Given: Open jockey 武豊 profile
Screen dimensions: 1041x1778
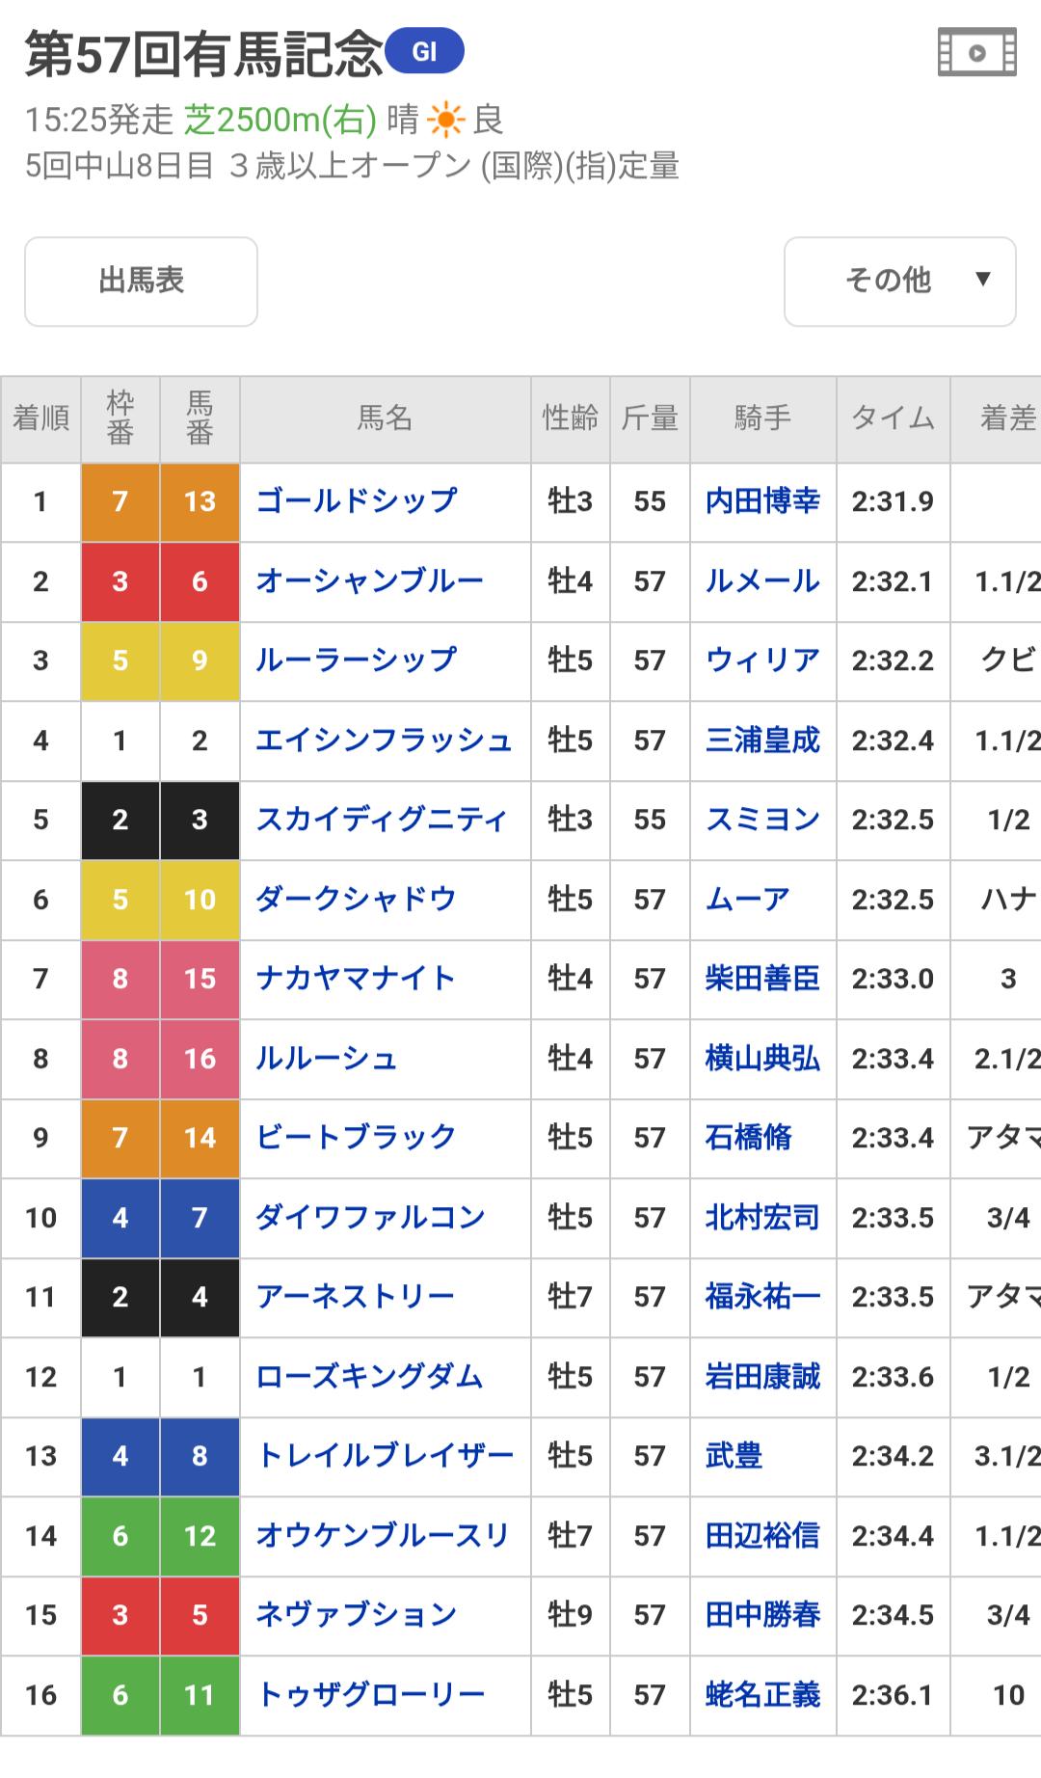Looking at the screenshot, I should (x=734, y=1456).
